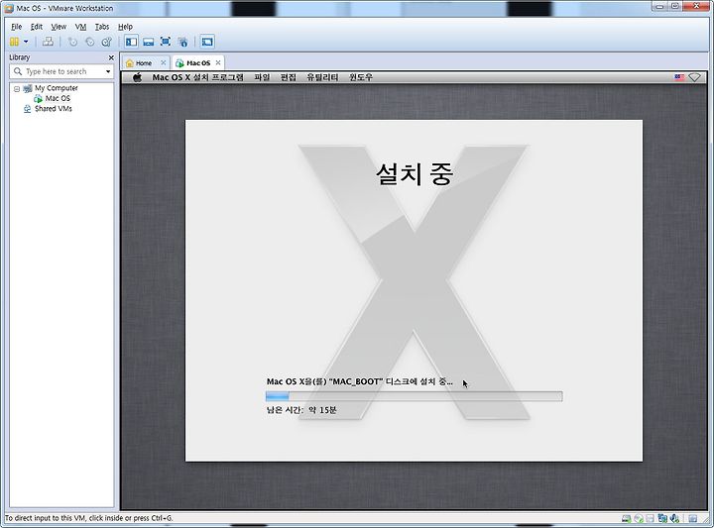Click the take snapshot toolbar icon
The image size is (714, 528).
[72, 42]
